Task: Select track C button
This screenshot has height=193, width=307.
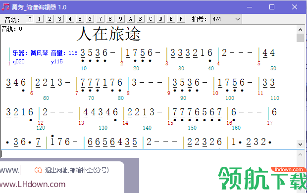Action: coord(151,19)
